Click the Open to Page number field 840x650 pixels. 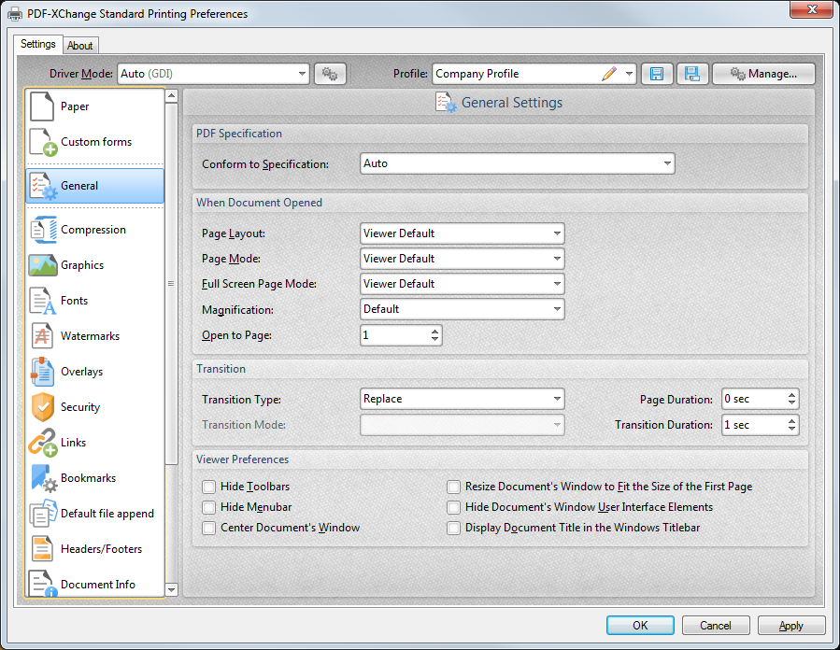click(x=393, y=334)
